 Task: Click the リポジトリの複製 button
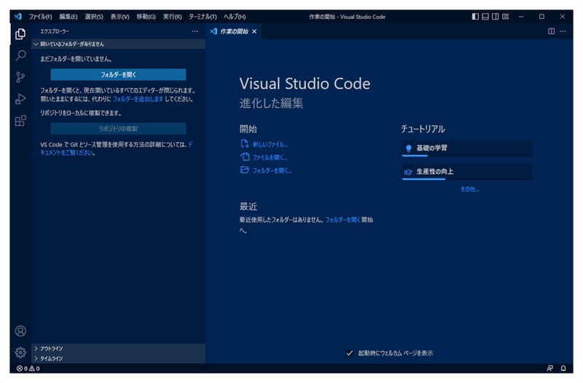point(118,129)
